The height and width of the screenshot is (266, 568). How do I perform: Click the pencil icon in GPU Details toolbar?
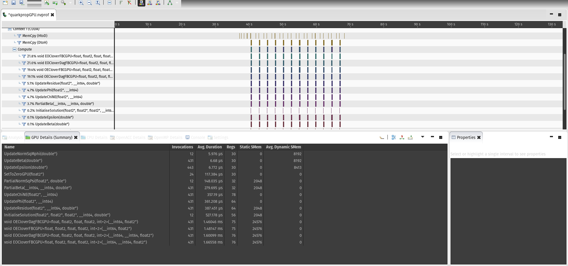tap(382, 137)
